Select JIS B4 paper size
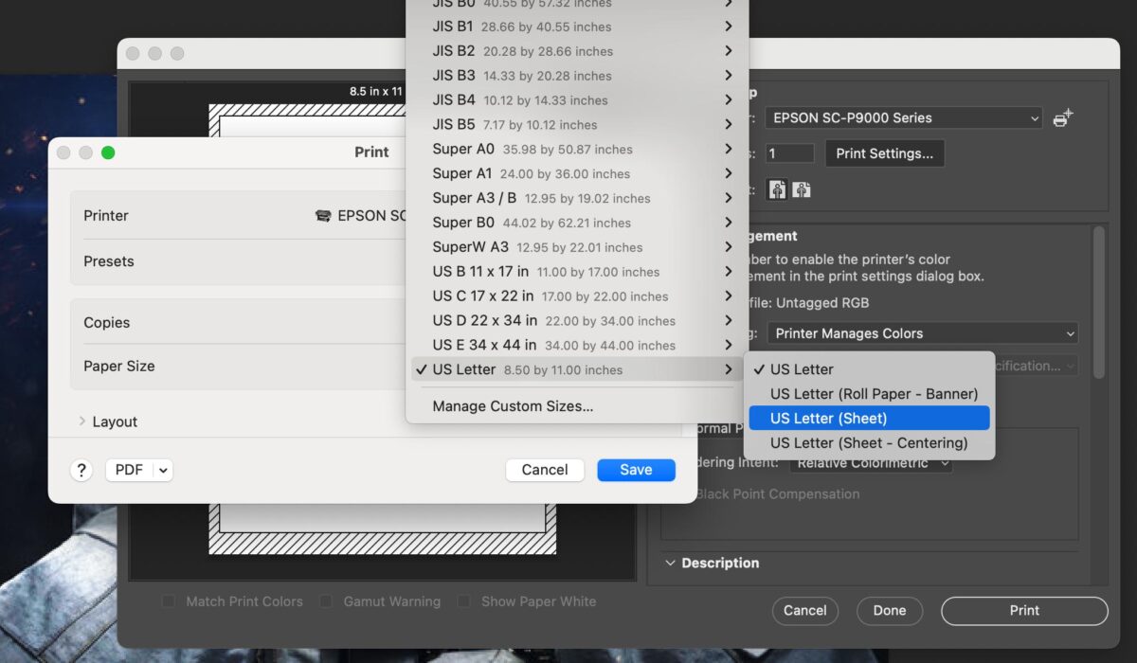This screenshot has width=1137, height=663. click(x=577, y=99)
